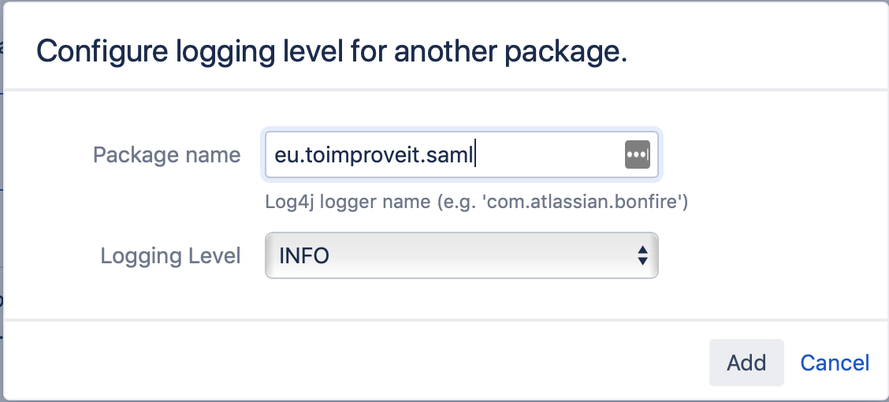
Task: Confirm adding the package with Add
Action: (x=746, y=363)
